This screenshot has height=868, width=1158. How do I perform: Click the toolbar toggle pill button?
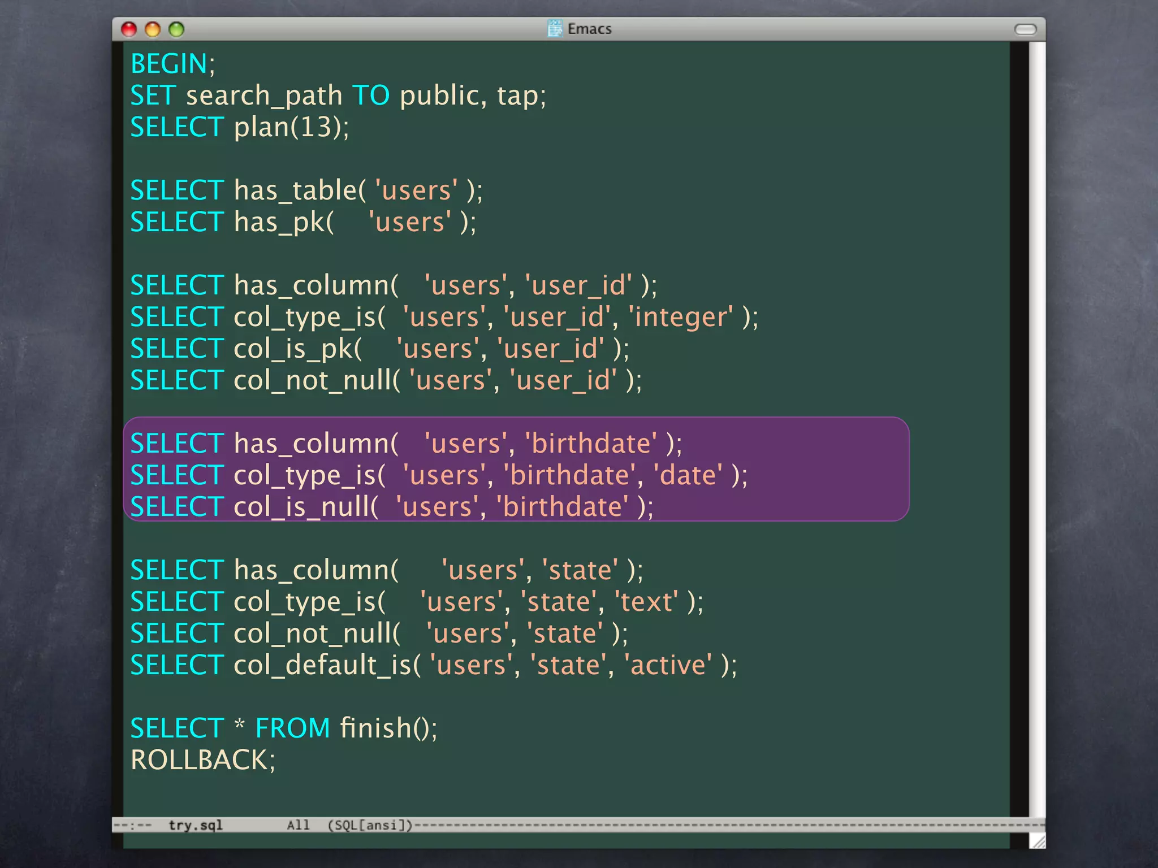pyautogui.click(x=1025, y=29)
